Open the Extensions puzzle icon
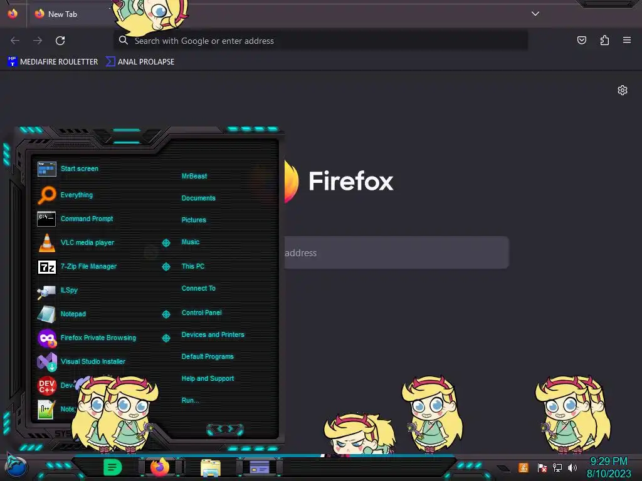The image size is (642, 481). pyautogui.click(x=604, y=40)
